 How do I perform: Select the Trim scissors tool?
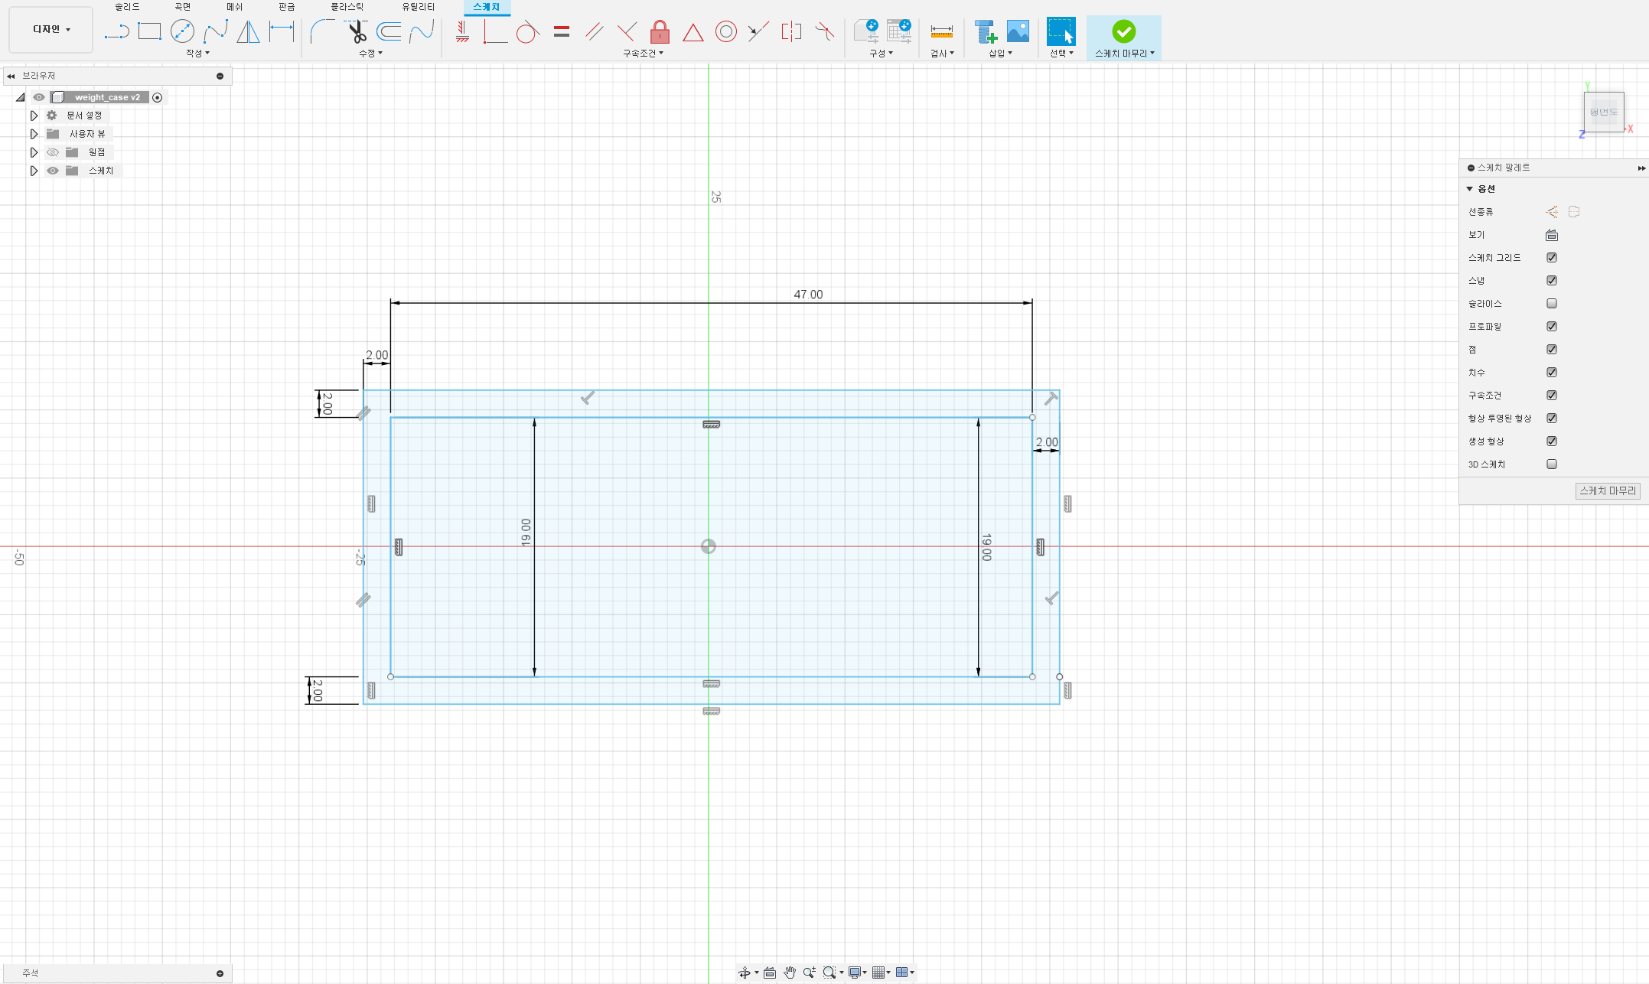pyautogui.click(x=357, y=31)
